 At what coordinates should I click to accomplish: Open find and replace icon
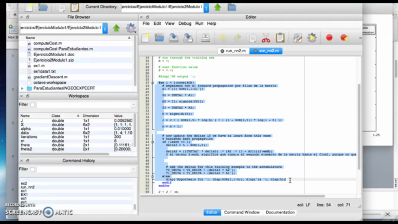297,38
